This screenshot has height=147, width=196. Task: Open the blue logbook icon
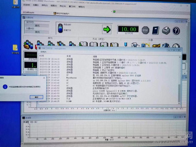[156, 30]
